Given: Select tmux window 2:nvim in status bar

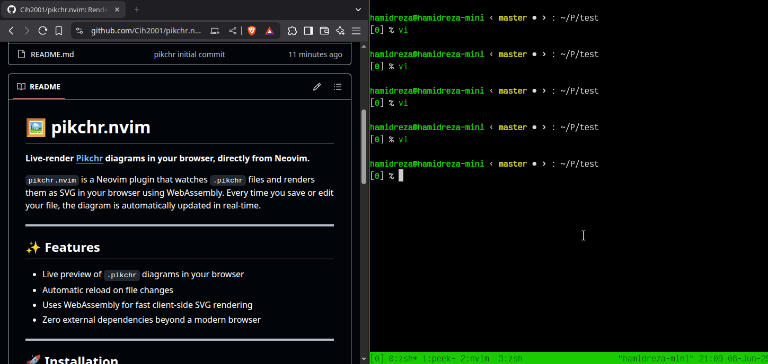Looking at the screenshot, I should tap(474, 359).
